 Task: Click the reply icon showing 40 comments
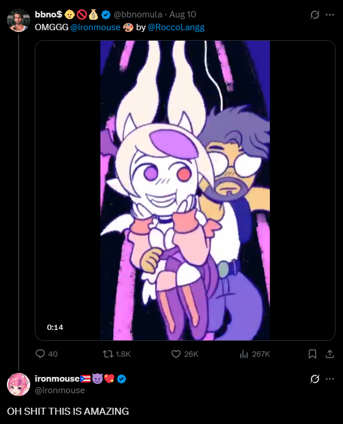pyautogui.click(x=40, y=354)
